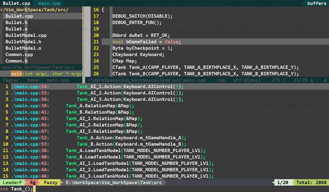This screenshot has width=329, height=192.
Task: Select search result main.cpp:54 Tank_AI_1.Action
Action: (165, 87)
